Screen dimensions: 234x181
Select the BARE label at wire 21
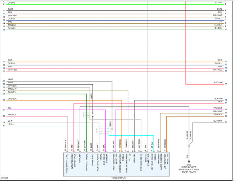[x=10, y=79]
